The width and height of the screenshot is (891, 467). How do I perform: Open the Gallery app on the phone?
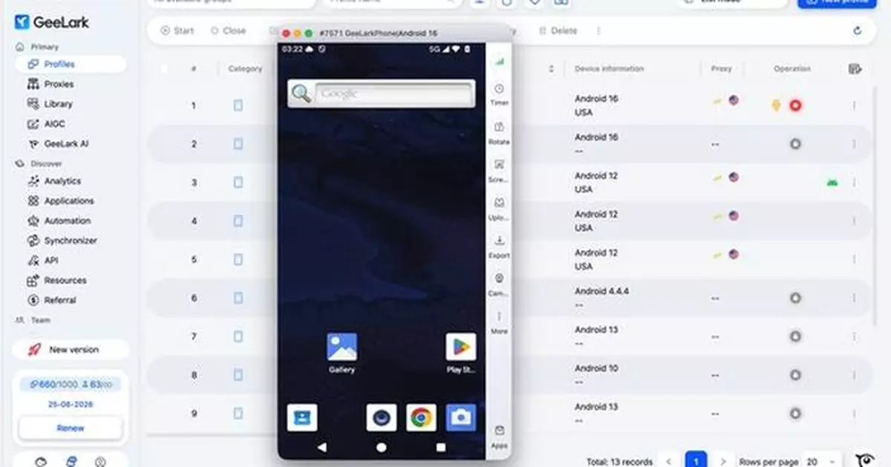(342, 347)
